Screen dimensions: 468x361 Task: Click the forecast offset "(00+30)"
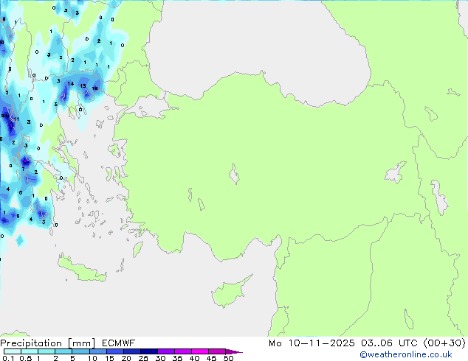[444, 343]
